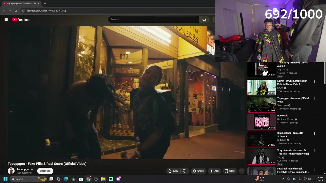Close the Topoppgen browser tab
The width and height of the screenshot is (326, 183).
[39, 3]
